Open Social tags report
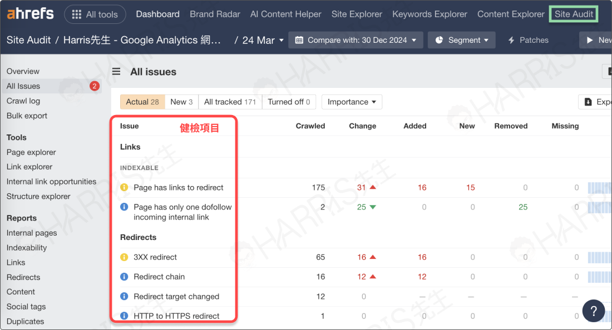The image size is (612, 330). coord(26,307)
